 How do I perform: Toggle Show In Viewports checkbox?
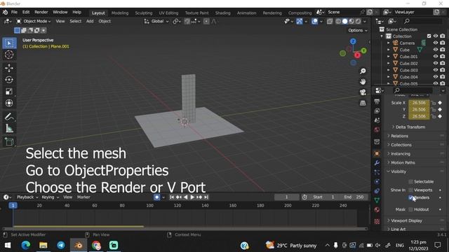(x=410, y=190)
